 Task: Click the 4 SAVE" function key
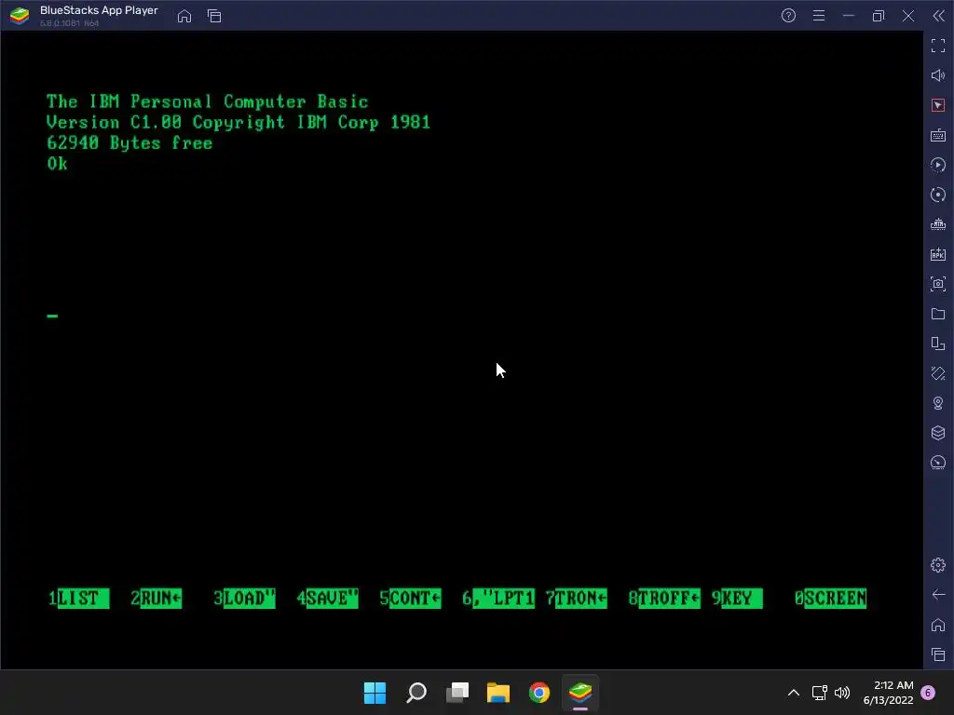(327, 599)
